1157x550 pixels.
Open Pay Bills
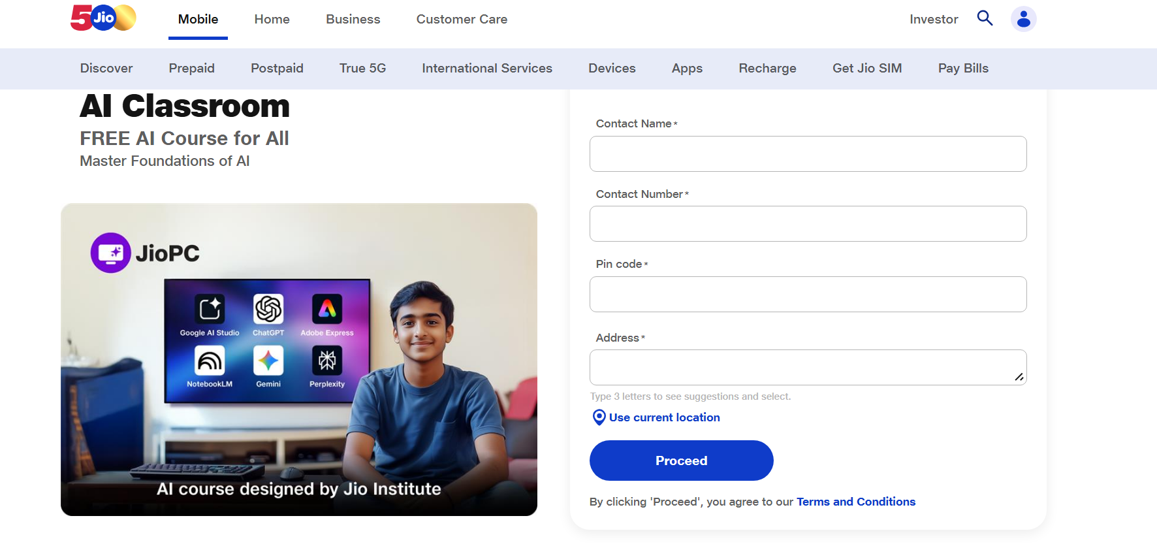click(x=963, y=69)
